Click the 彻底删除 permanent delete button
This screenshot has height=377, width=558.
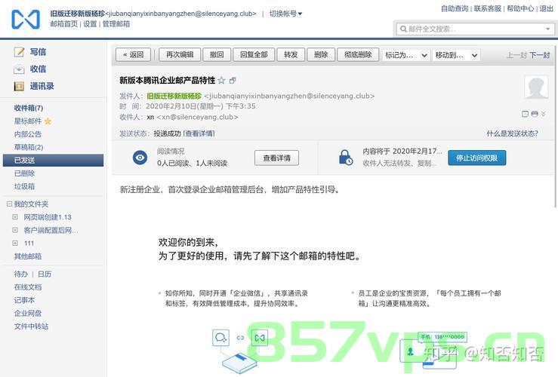click(358, 55)
